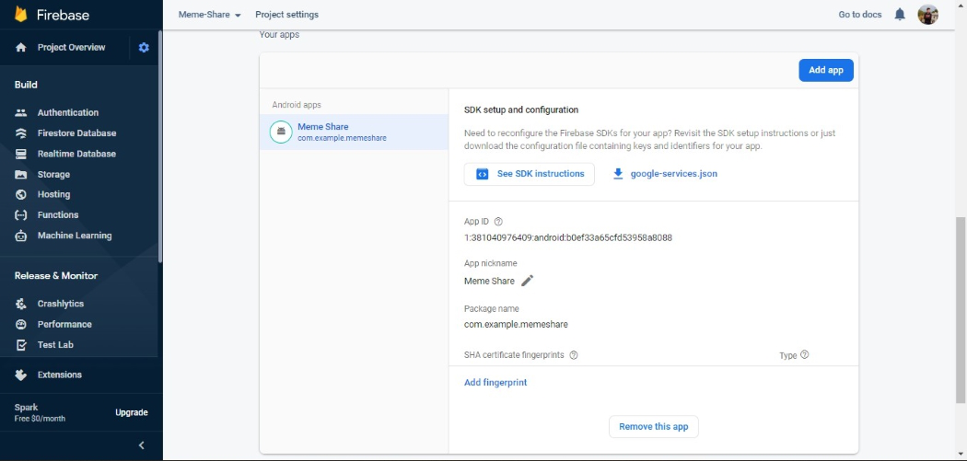
Task: Select Meme Share Android app entry
Action: click(342, 132)
